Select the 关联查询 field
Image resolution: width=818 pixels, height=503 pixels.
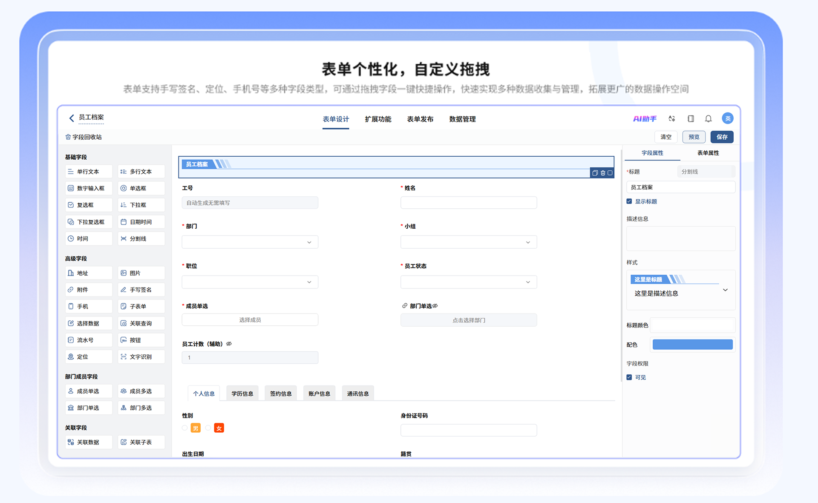(x=141, y=323)
